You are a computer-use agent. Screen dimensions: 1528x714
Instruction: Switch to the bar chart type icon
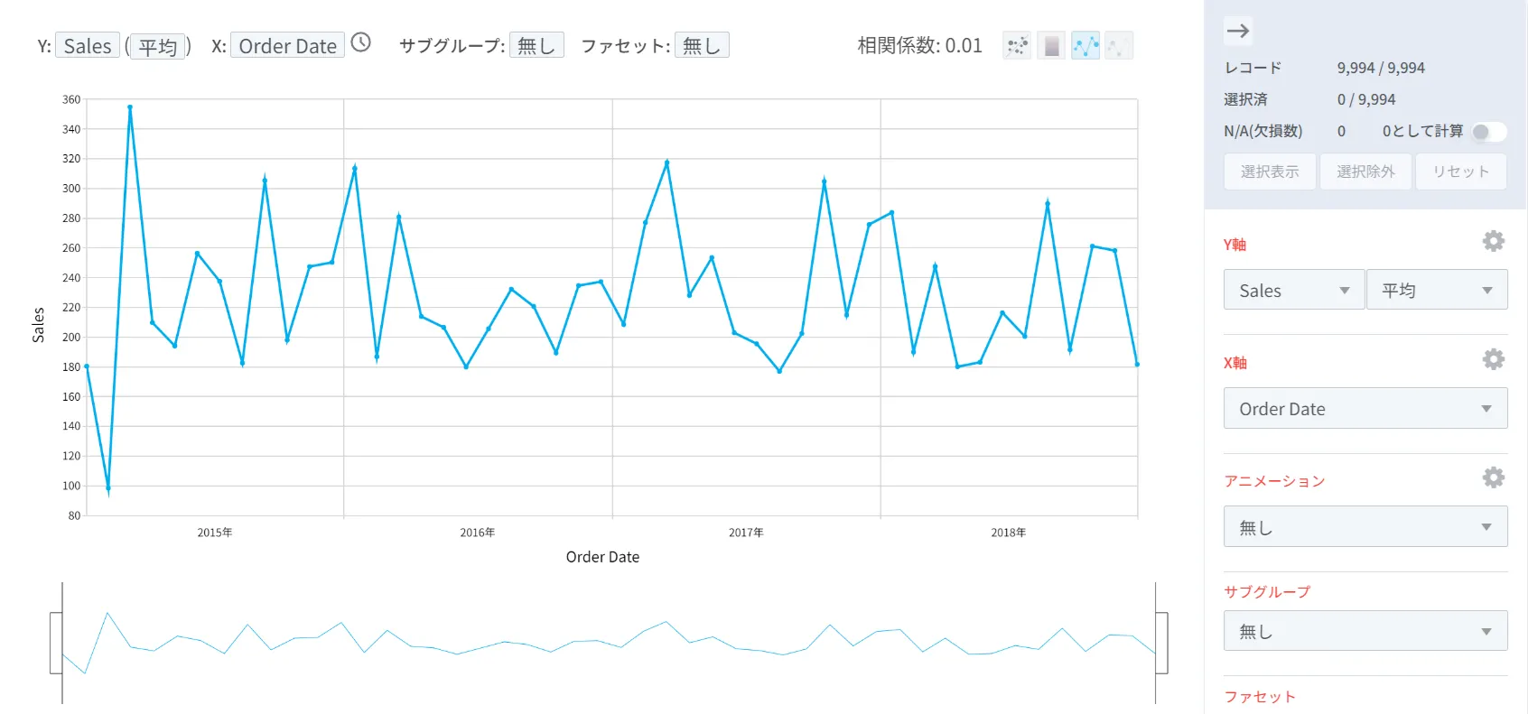coord(1051,45)
